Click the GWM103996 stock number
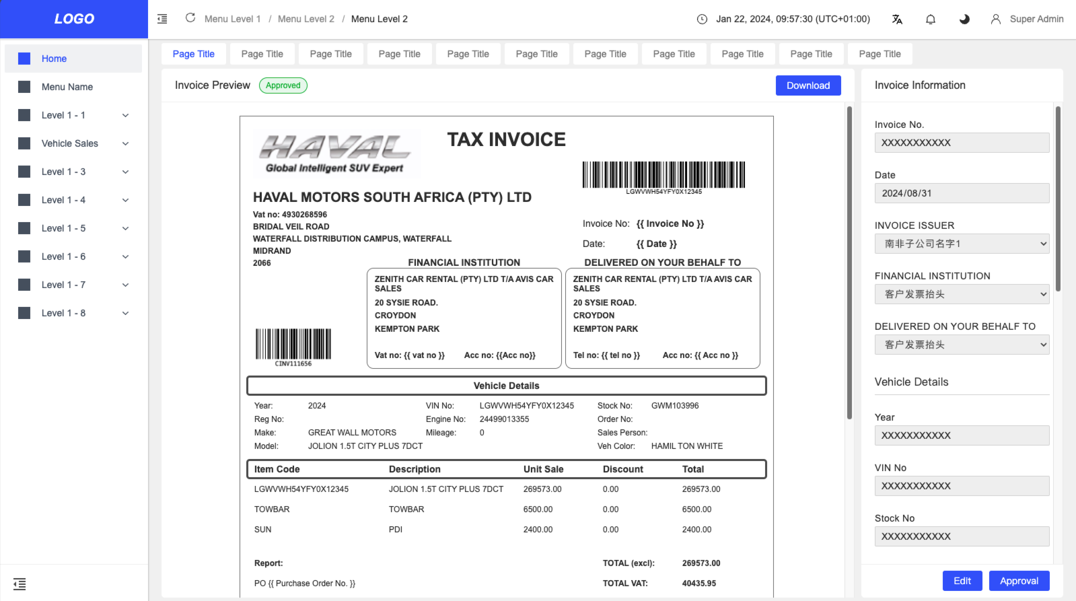The height and width of the screenshot is (601, 1076). click(675, 406)
